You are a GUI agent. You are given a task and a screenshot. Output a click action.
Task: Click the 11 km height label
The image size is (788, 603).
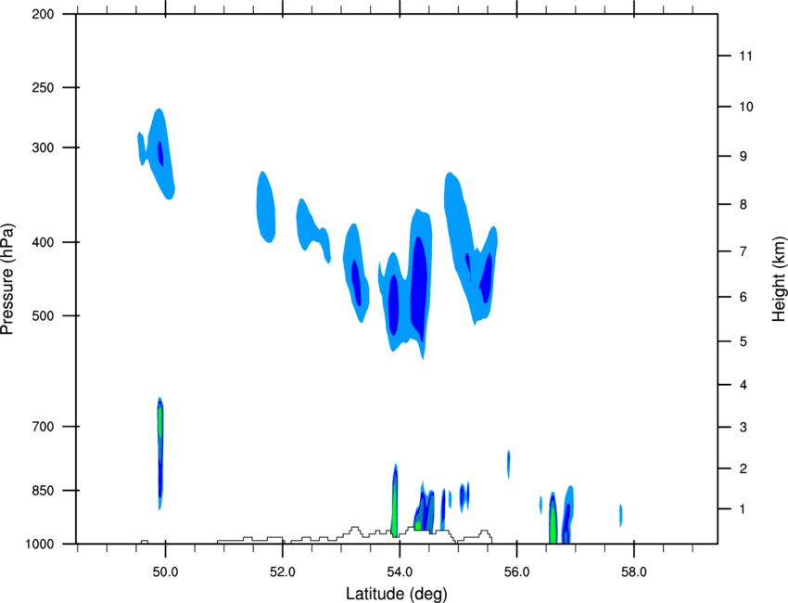(x=745, y=56)
